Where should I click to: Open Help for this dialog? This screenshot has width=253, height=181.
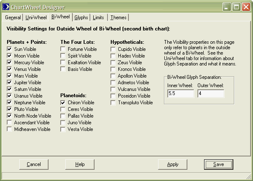(x=80, y=164)
